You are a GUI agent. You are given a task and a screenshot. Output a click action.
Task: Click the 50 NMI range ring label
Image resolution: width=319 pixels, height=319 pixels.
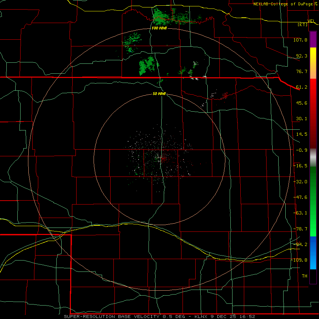coord(159,94)
